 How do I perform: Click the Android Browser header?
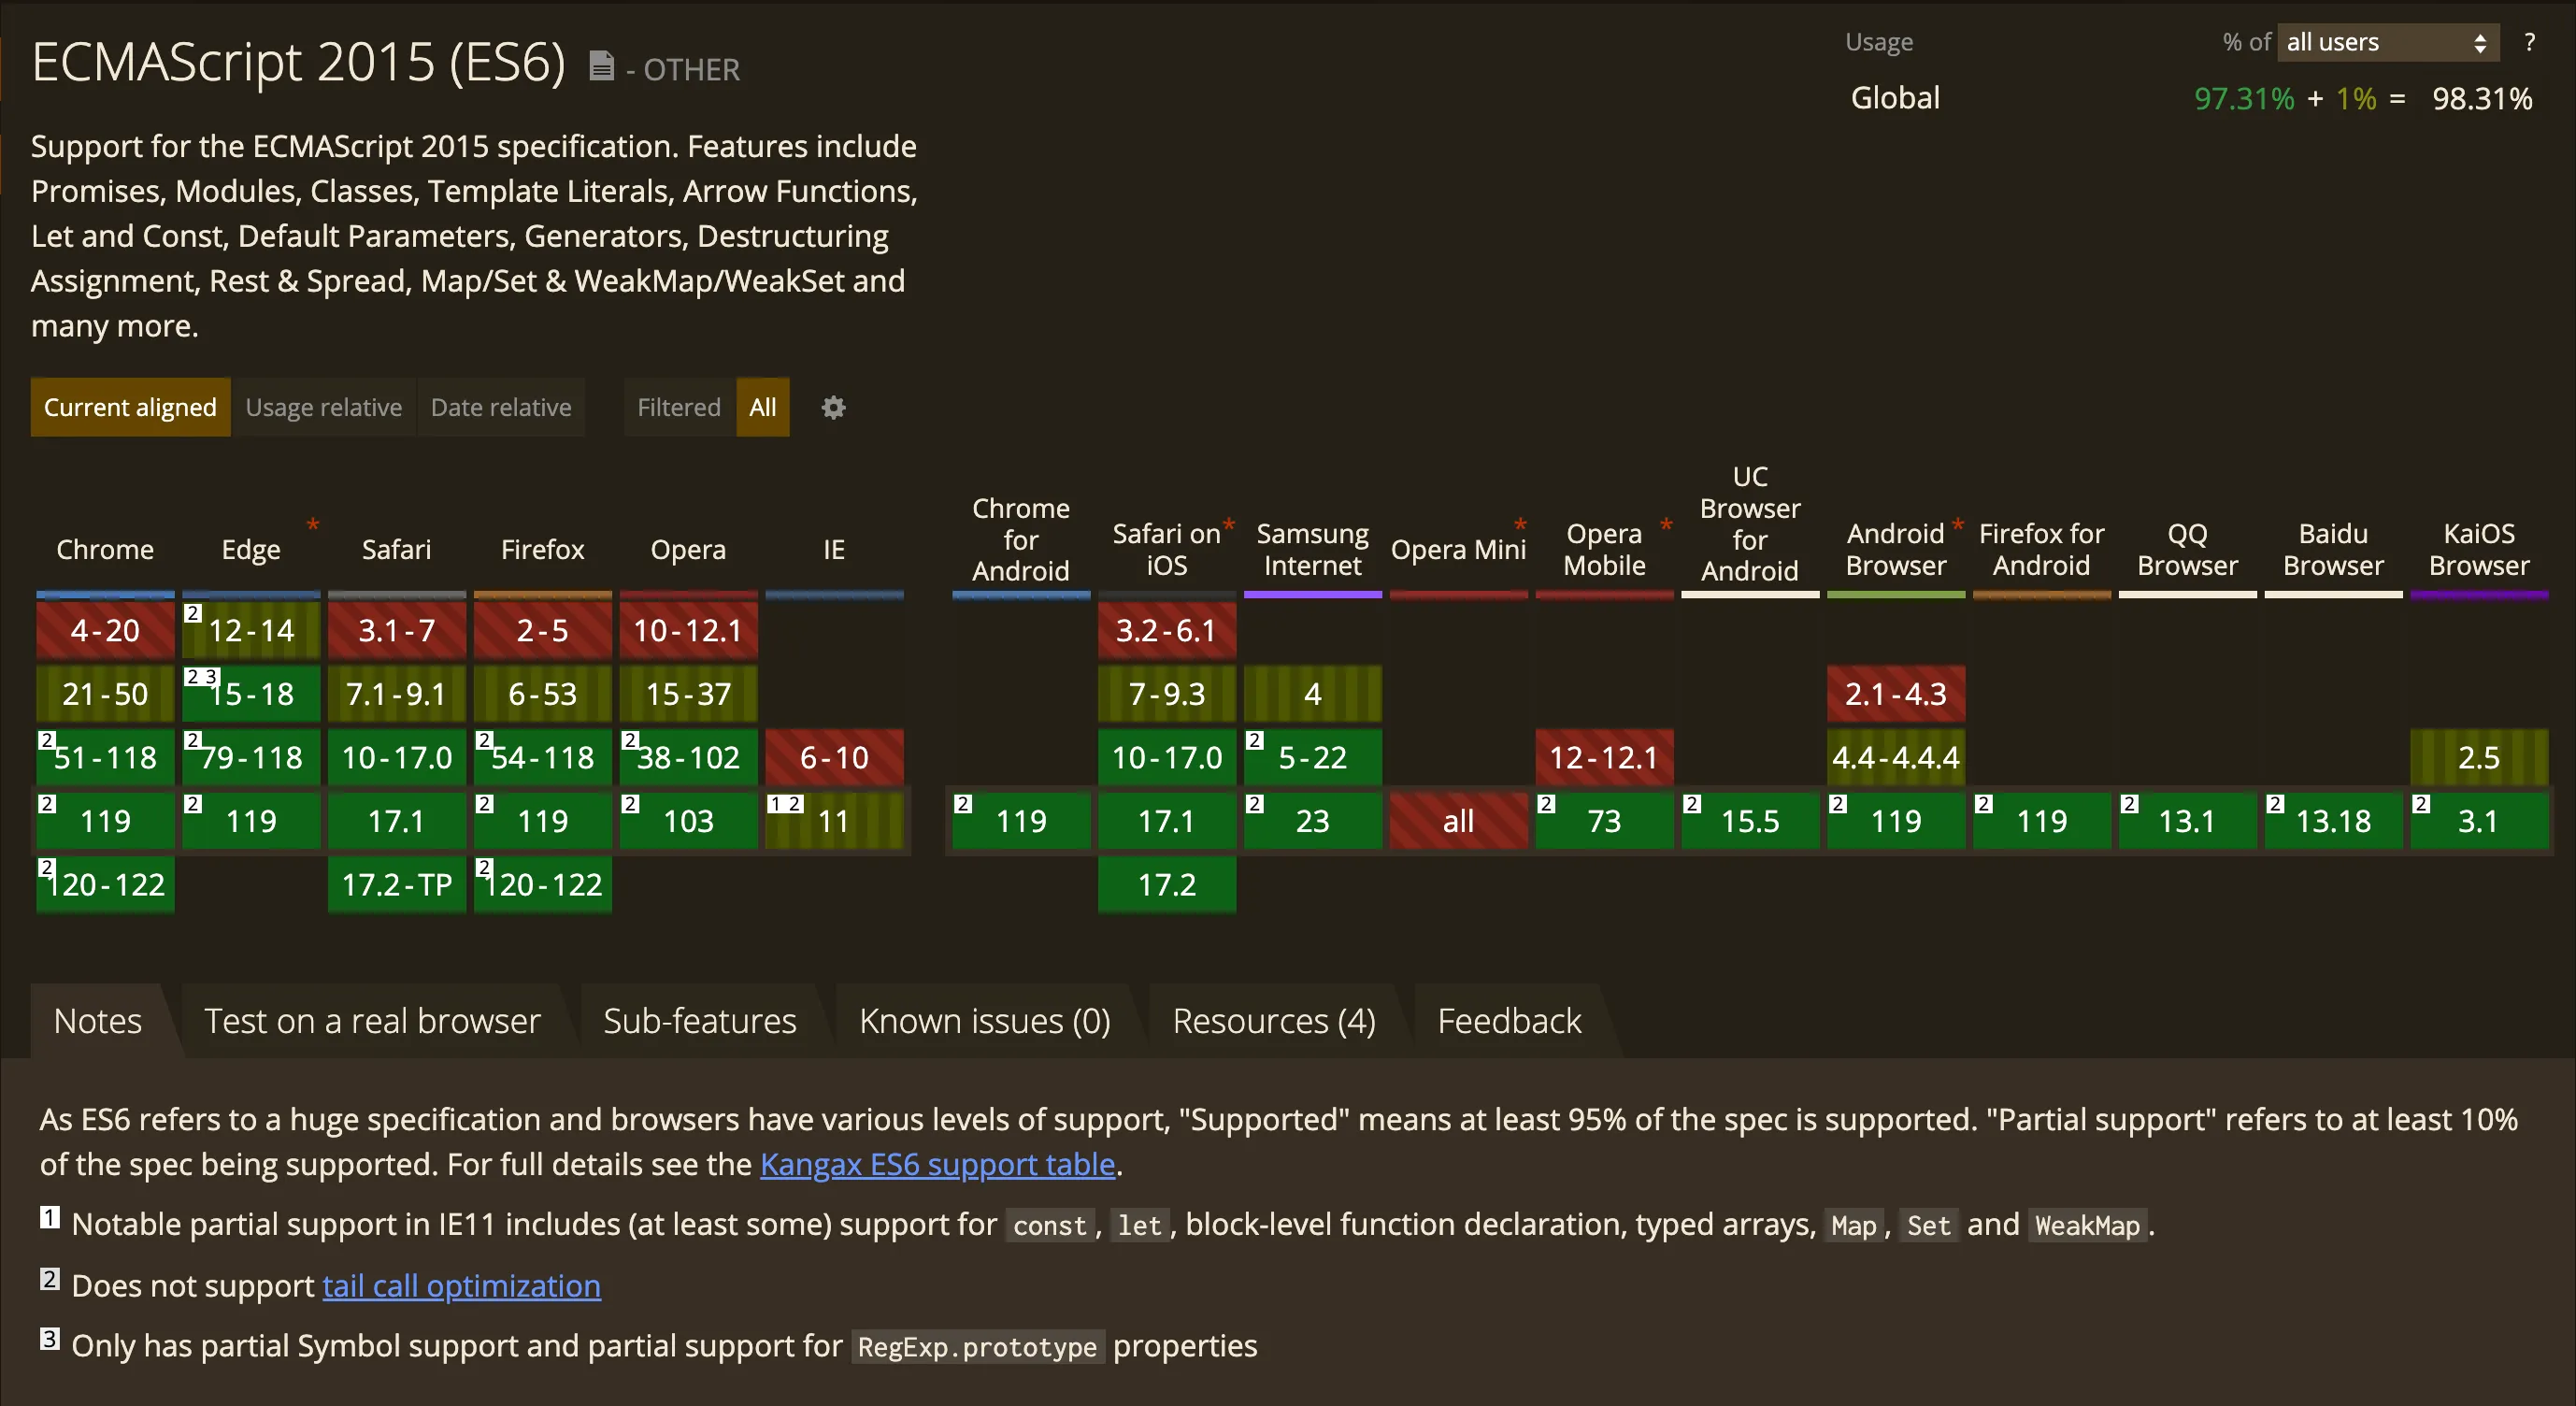tap(1896, 549)
